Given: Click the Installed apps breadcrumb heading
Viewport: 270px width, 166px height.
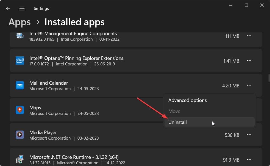Looking at the screenshot, I should click(74, 22).
